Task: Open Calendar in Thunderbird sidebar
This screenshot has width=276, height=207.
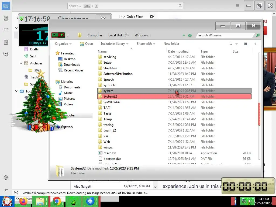Action: [x=6, y=30]
